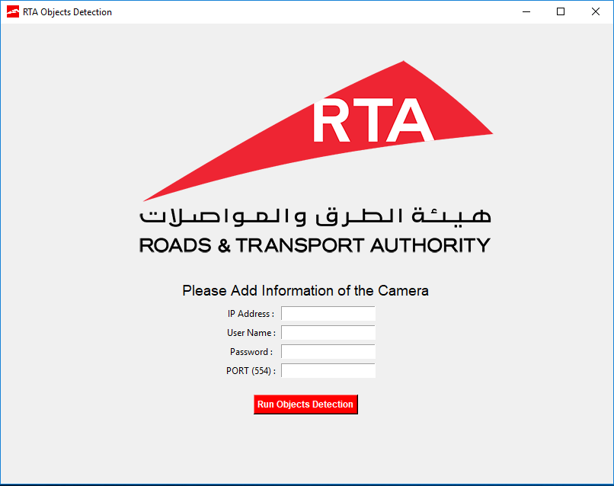Click into the Password text box
This screenshot has height=486, width=614.
(328, 352)
